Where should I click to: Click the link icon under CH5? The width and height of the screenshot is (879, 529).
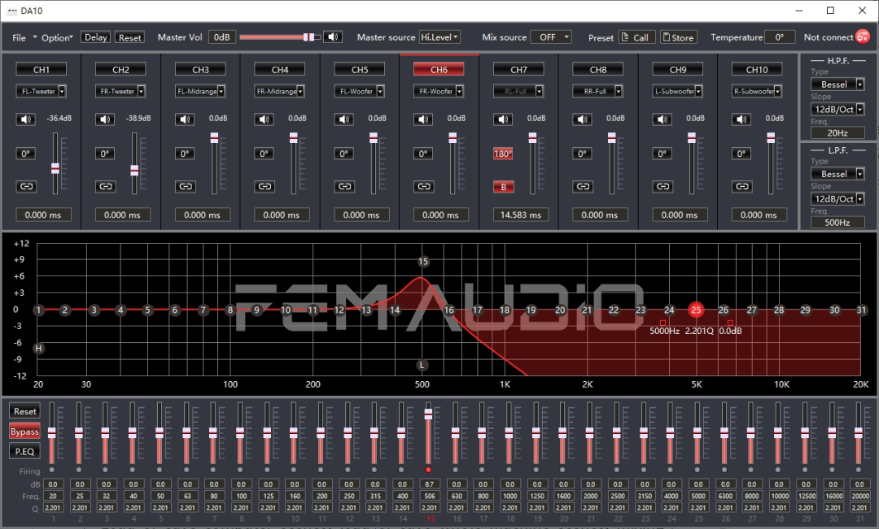point(345,186)
